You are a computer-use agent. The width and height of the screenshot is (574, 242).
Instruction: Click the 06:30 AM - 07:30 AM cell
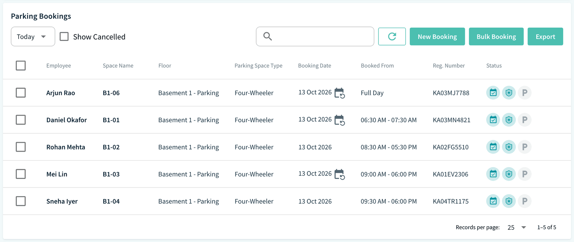pyautogui.click(x=389, y=120)
